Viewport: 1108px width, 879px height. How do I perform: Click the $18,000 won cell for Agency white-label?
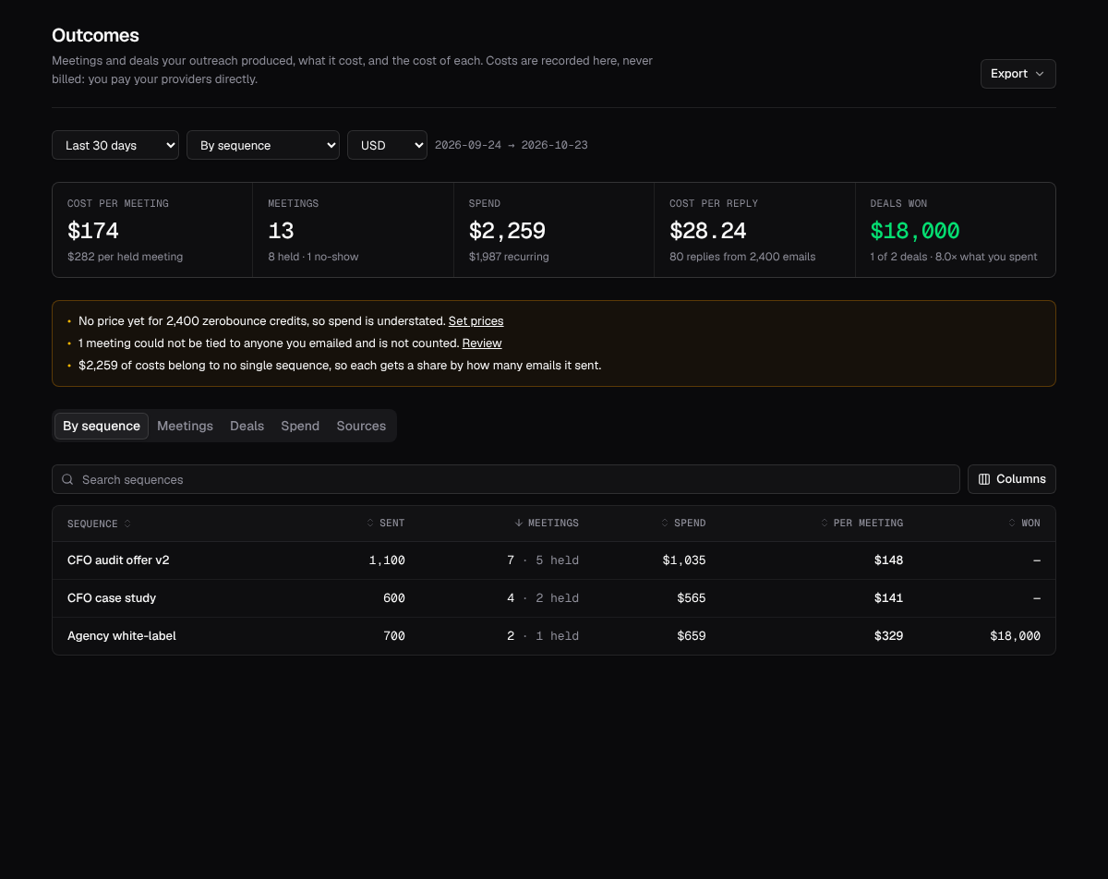pyautogui.click(x=1015, y=636)
